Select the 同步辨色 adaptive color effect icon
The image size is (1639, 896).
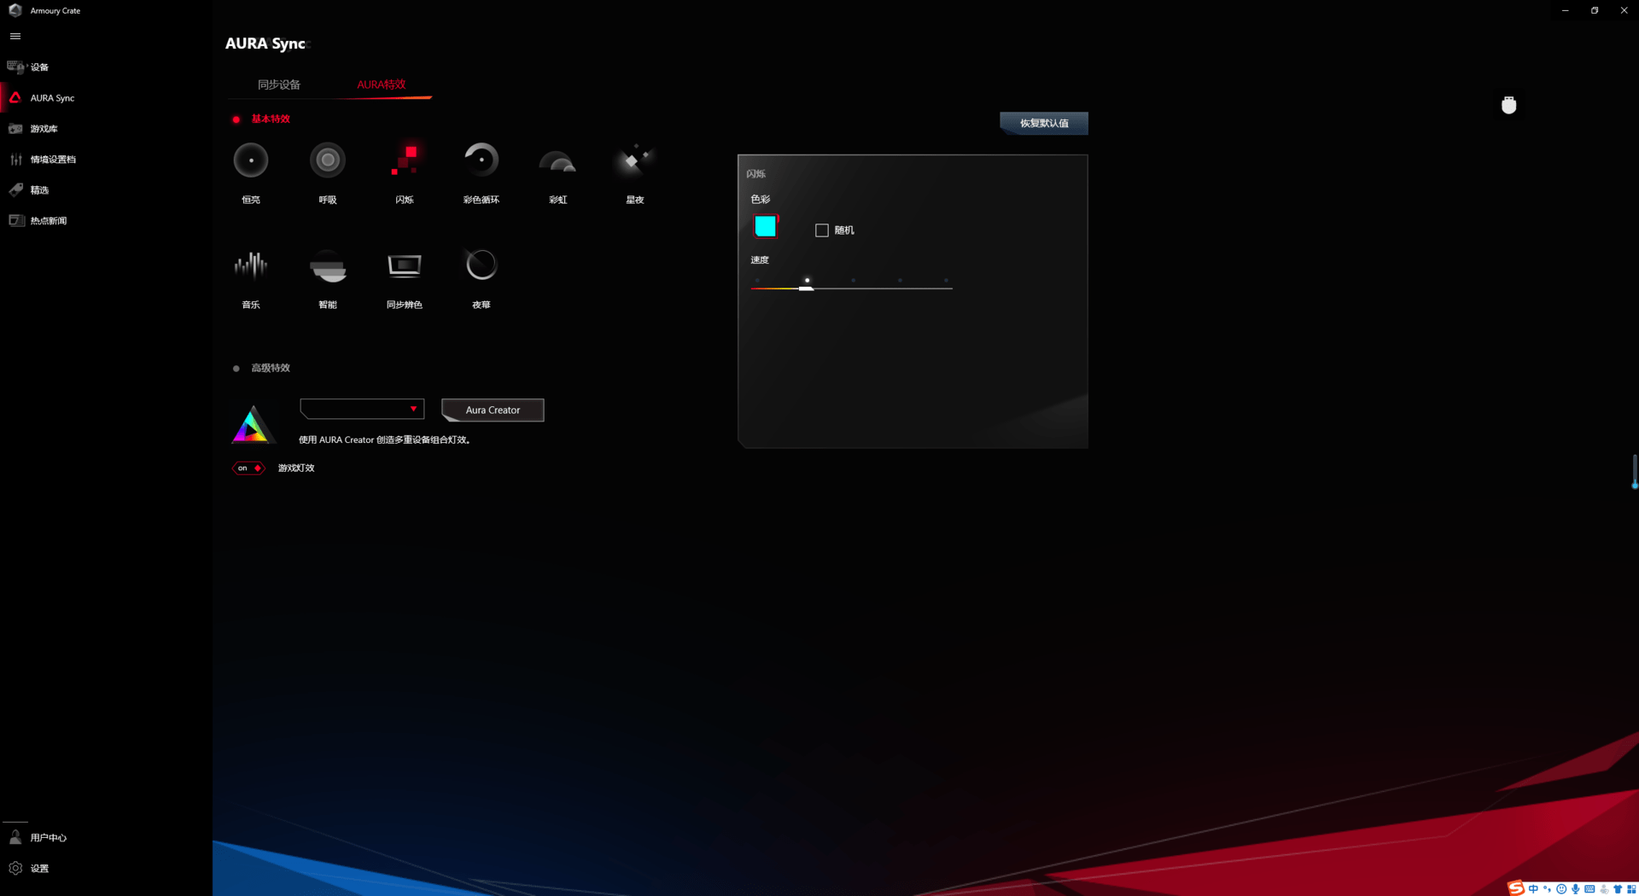pyautogui.click(x=405, y=265)
